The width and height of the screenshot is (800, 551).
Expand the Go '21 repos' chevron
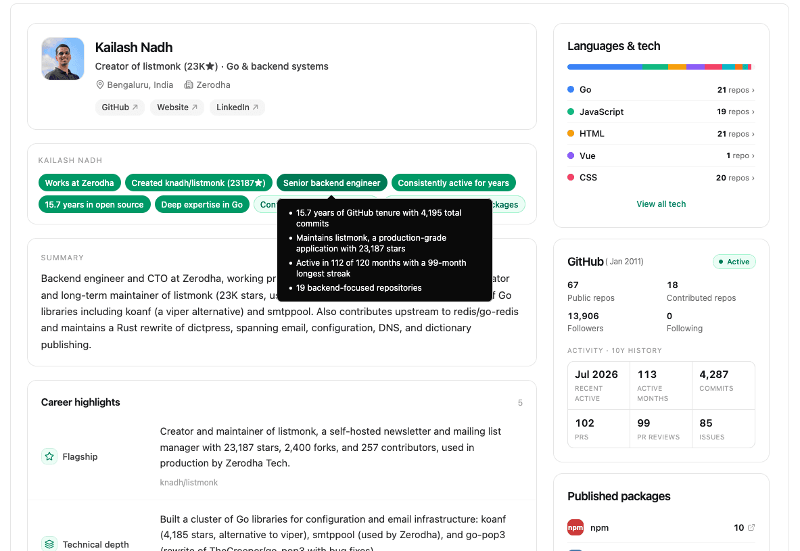click(753, 91)
